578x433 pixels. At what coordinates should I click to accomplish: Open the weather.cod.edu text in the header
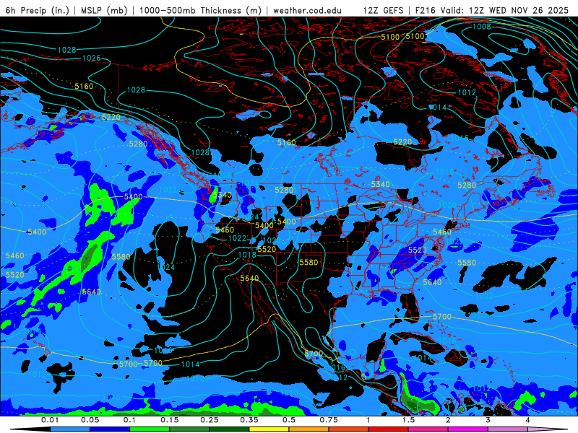pos(307,10)
